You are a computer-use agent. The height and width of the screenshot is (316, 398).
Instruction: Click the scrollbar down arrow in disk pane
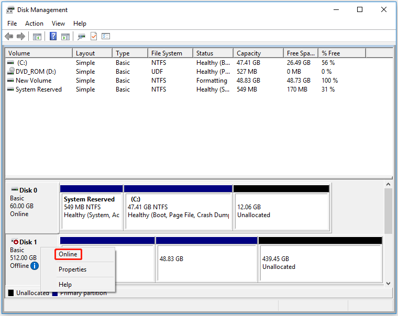click(388, 283)
